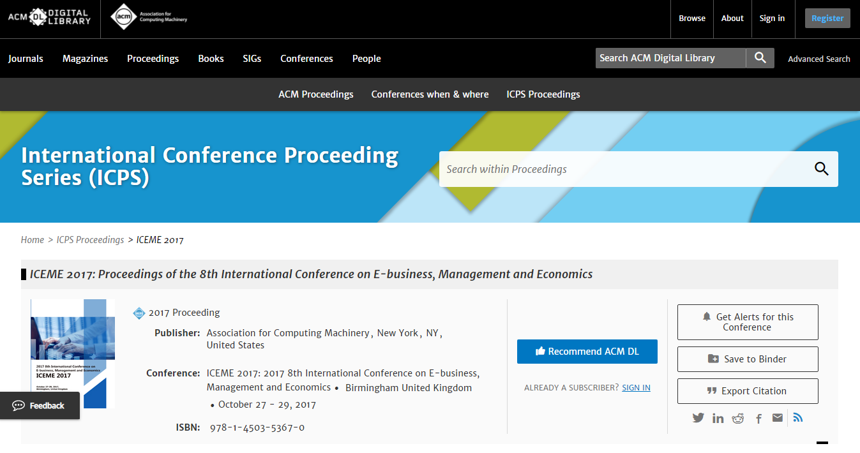Go to ICPS Proceedings breadcrumb
The width and height of the screenshot is (860, 453).
coord(90,240)
